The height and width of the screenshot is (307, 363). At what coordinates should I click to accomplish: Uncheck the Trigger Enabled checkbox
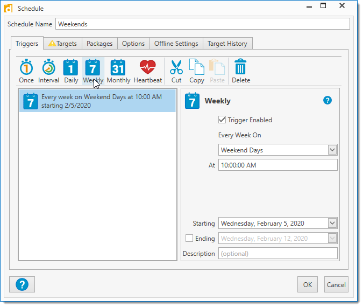tap(222, 120)
